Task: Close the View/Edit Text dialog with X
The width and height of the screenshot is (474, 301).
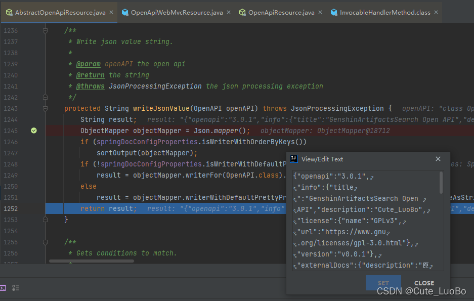Action: (x=438, y=159)
